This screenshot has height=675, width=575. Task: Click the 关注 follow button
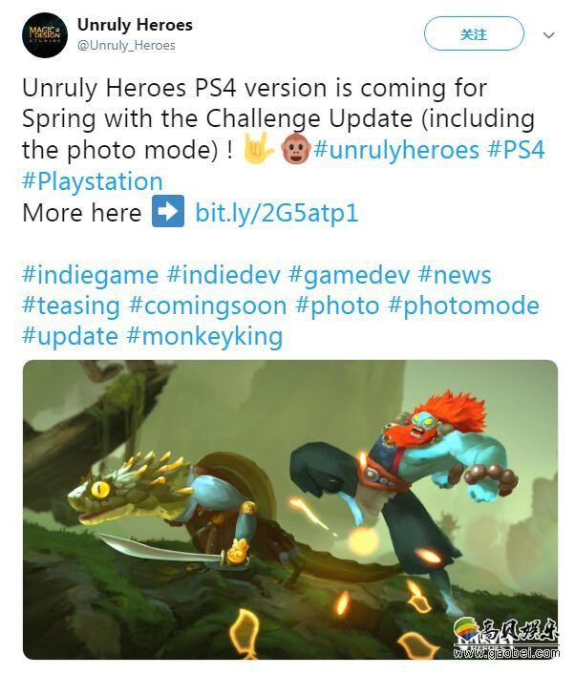(x=474, y=34)
